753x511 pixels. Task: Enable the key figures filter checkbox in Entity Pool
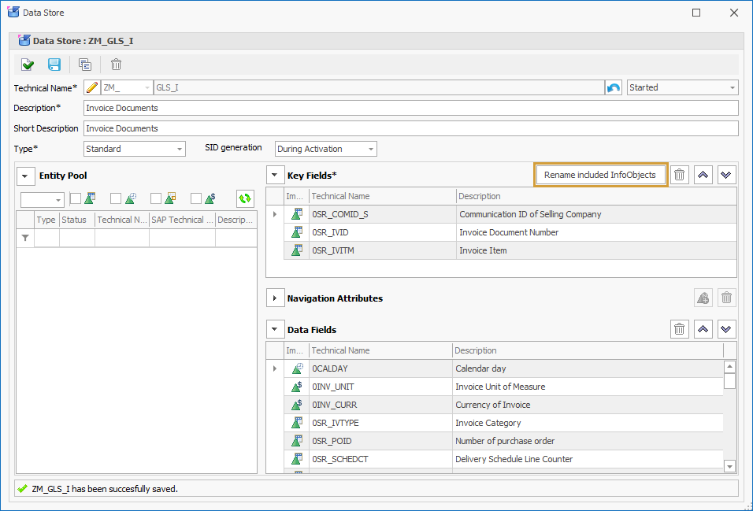pos(195,198)
